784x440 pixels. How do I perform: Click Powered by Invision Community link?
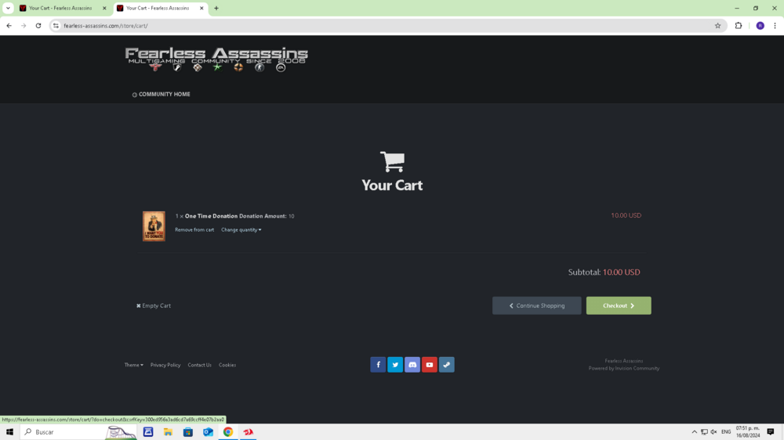(x=624, y=369)
